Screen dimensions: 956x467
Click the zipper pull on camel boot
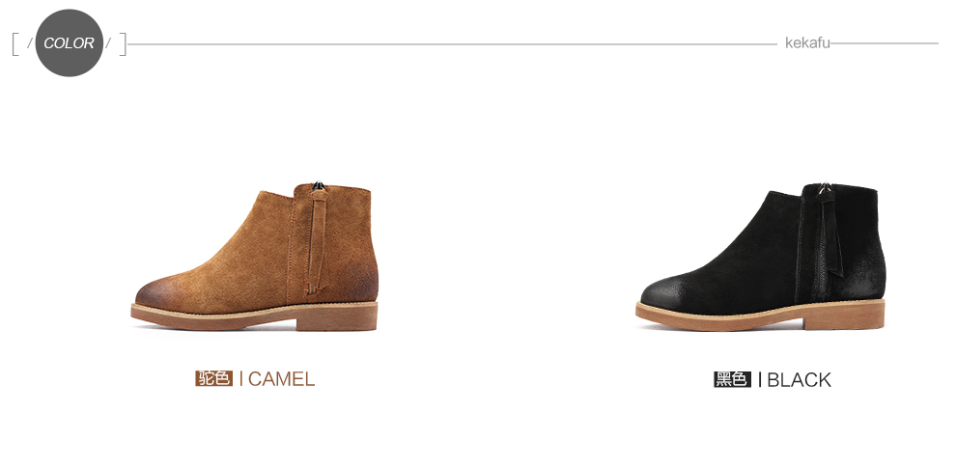click(x=318, y=186)
